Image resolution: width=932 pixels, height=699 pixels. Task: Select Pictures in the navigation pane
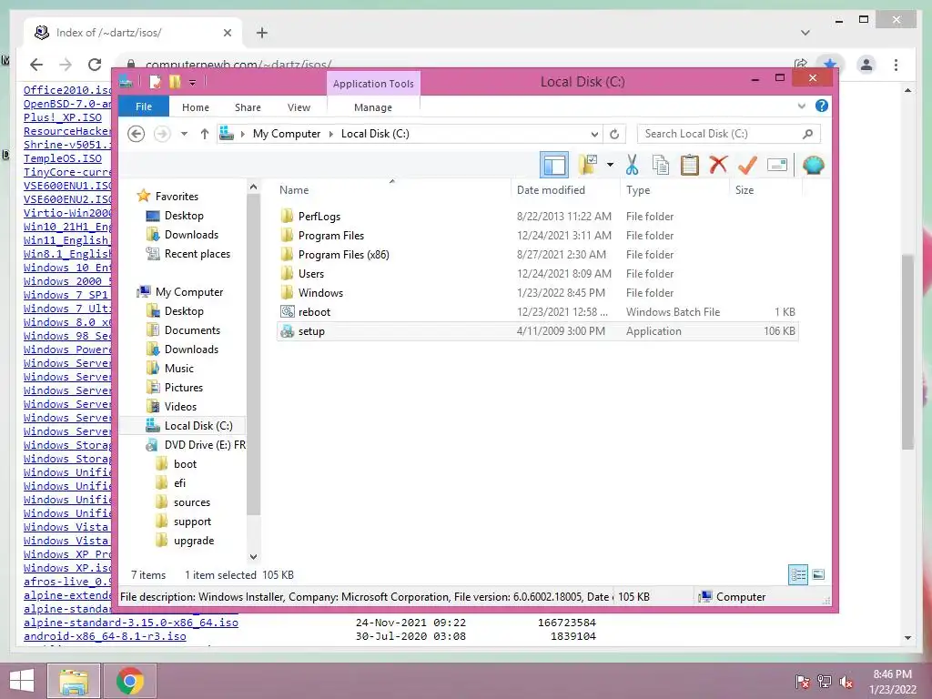(x=184, y=388)
